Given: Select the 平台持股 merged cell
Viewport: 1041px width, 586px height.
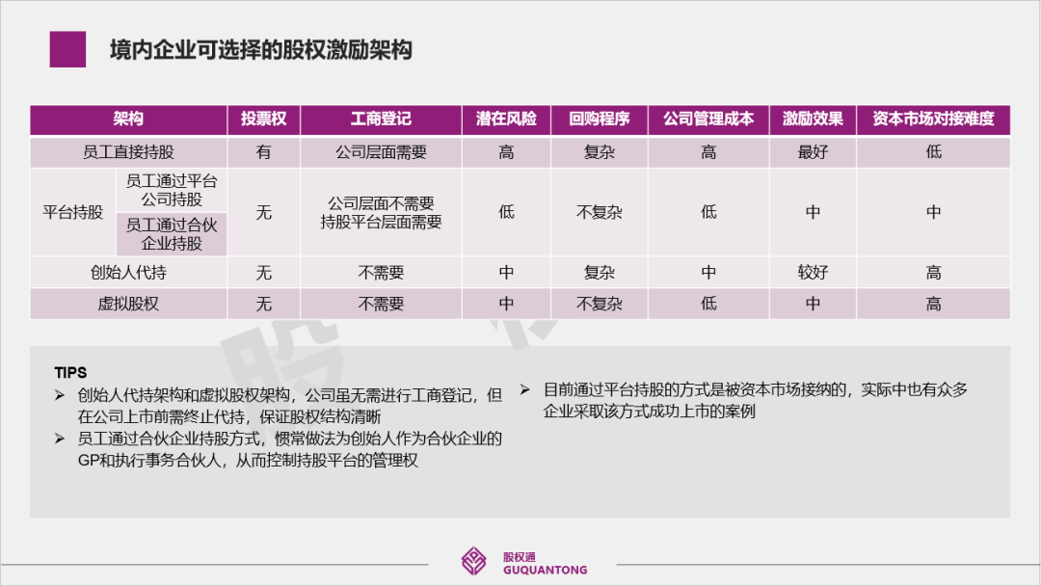Looking at the screenshot, I should coord(73,212).
